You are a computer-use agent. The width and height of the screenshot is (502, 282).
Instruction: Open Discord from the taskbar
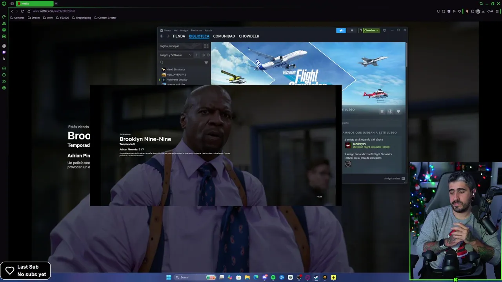click(x=265, y=277)
